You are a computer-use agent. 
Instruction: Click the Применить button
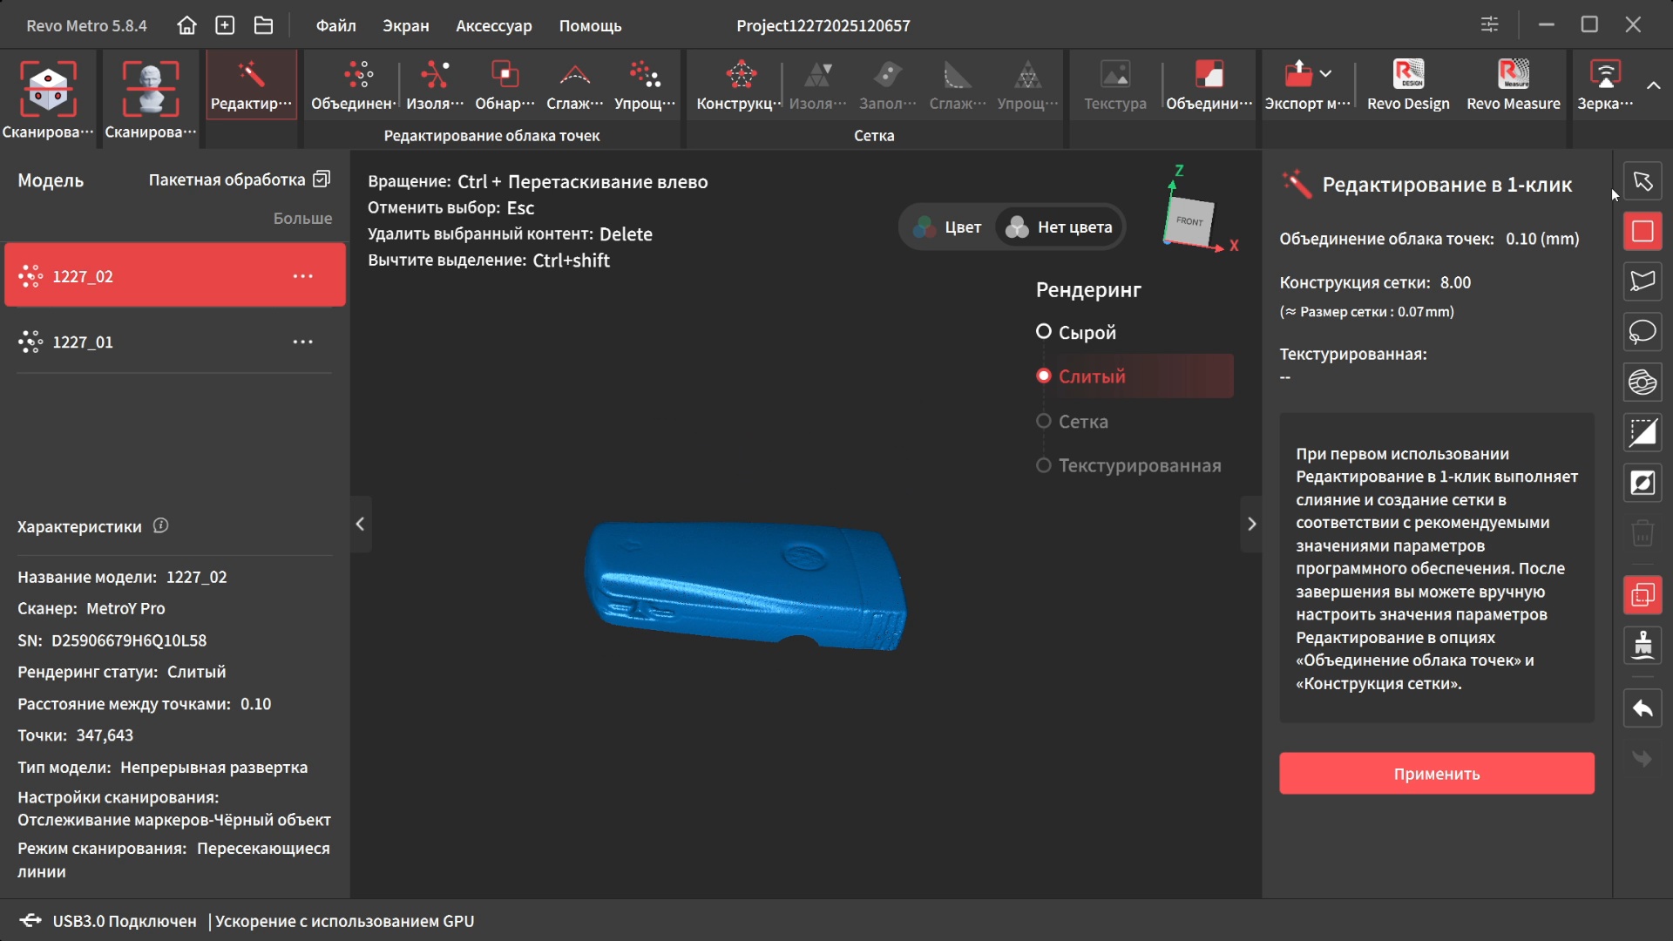click(1436, 774)
